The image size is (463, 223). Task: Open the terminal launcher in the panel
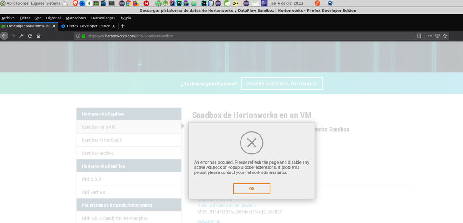point(112,3)
